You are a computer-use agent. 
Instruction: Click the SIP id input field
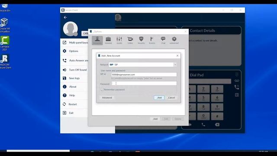pos(144,75)
